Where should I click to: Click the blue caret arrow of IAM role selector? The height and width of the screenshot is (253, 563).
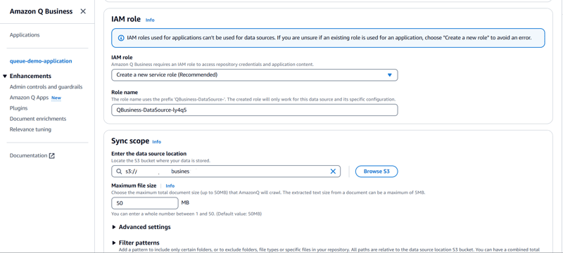[x=390, y=75]
